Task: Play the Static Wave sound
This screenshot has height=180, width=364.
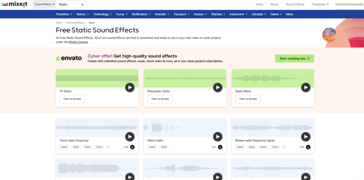Action: 306,87
